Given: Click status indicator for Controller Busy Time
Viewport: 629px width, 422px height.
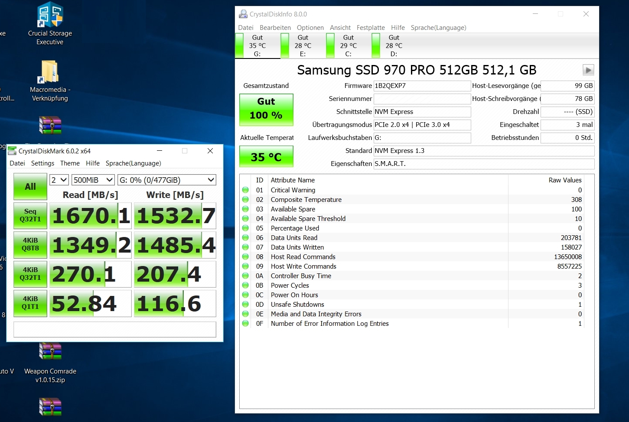Looking at the screenshot, I should 245,276.
